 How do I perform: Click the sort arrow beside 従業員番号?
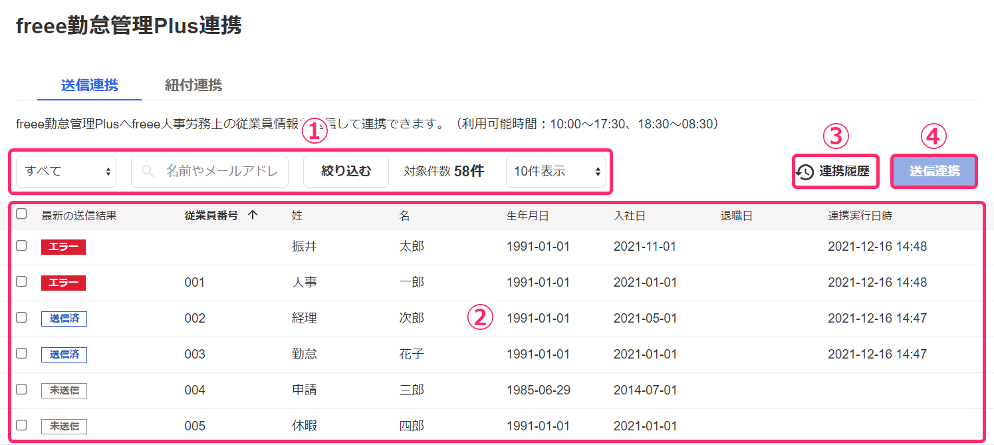point(252,215)
